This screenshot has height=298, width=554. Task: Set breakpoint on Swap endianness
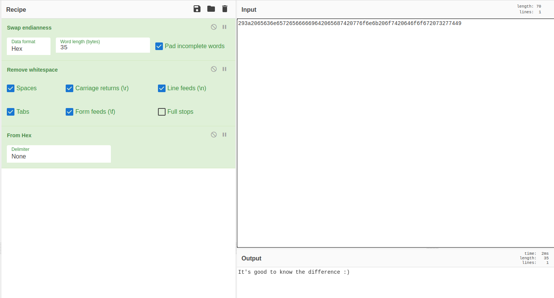click(224, 27)
